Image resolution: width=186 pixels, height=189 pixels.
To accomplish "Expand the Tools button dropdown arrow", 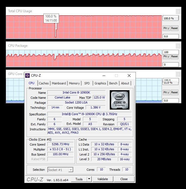I will point(89,179).
